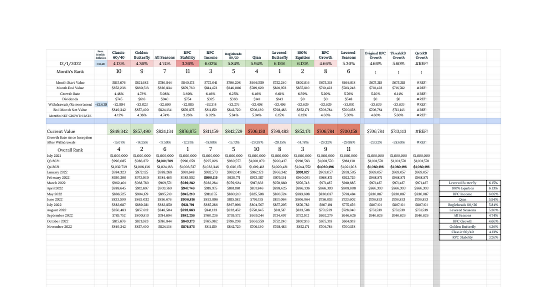Select the green 6.15% cell under Levered Butterfly
The height and width of the screenshot is (287, 547).
click(279, 64)
